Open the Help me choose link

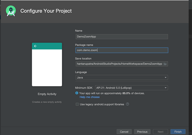[90, 97]
